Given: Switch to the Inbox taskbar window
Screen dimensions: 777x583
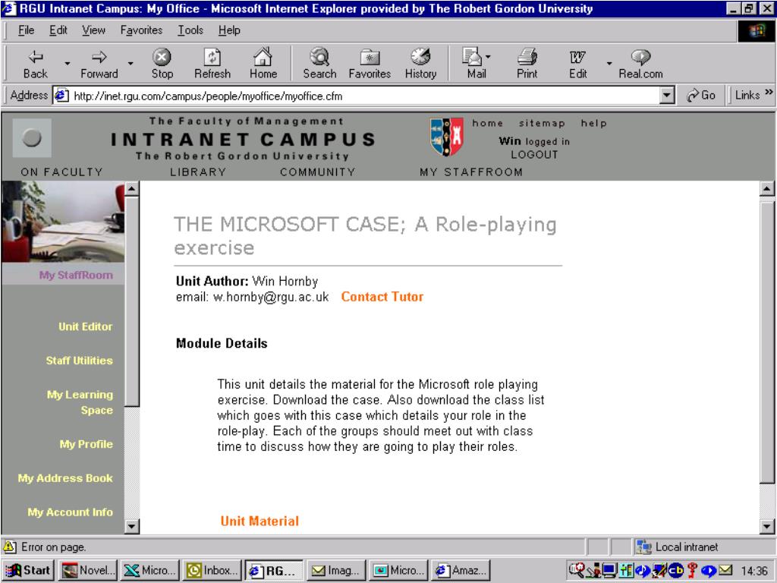Looking at the screenshot, I should (212, 571).
